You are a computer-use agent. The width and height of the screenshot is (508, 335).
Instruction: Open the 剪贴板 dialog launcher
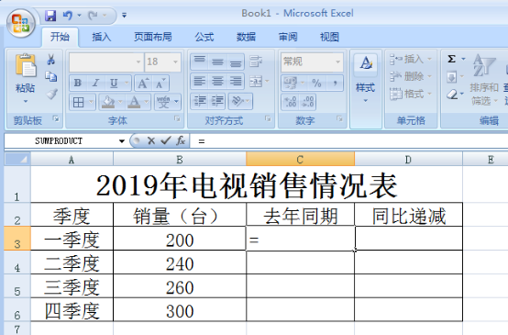[x=56, y=119]
